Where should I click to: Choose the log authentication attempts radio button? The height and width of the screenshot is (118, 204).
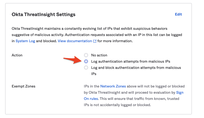(86, 61)
